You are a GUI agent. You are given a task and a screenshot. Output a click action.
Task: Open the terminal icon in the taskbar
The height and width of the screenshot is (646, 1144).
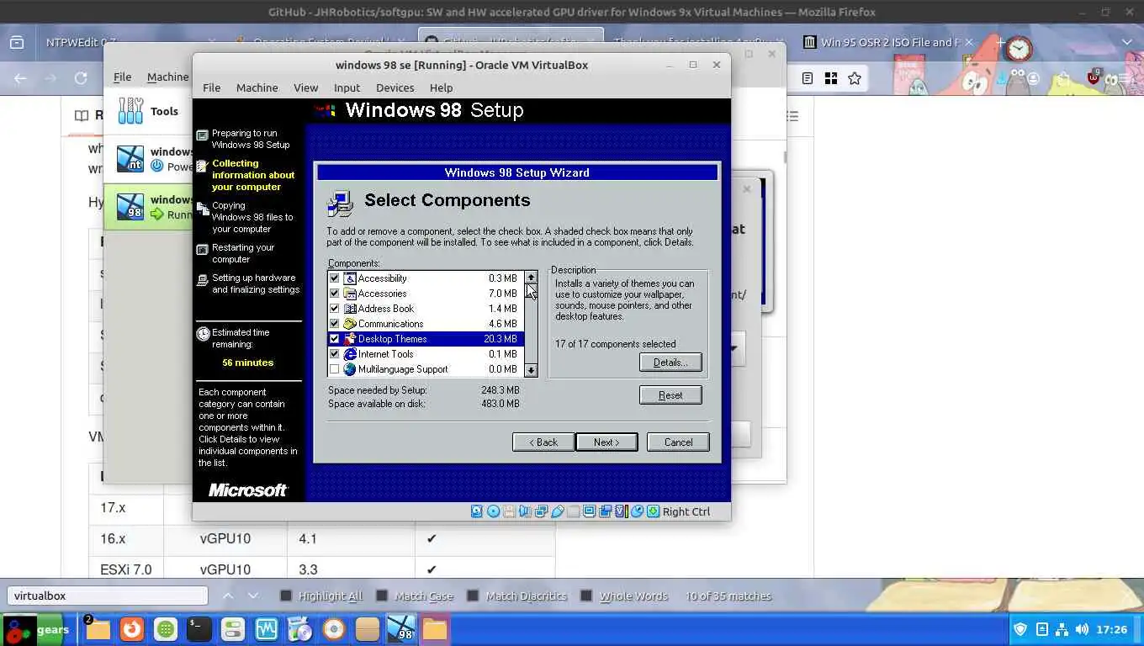pos(199,629)
